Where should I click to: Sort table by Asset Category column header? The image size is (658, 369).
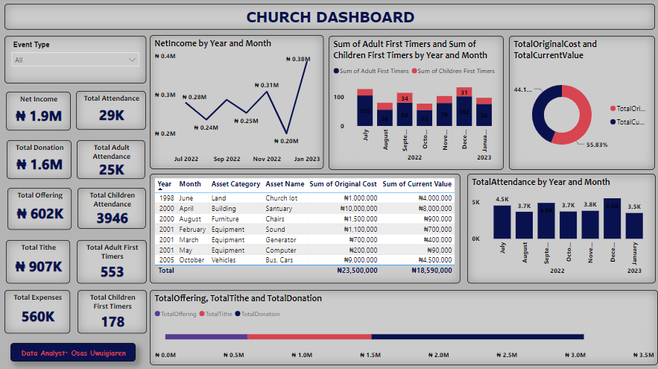tap(235, 184)
